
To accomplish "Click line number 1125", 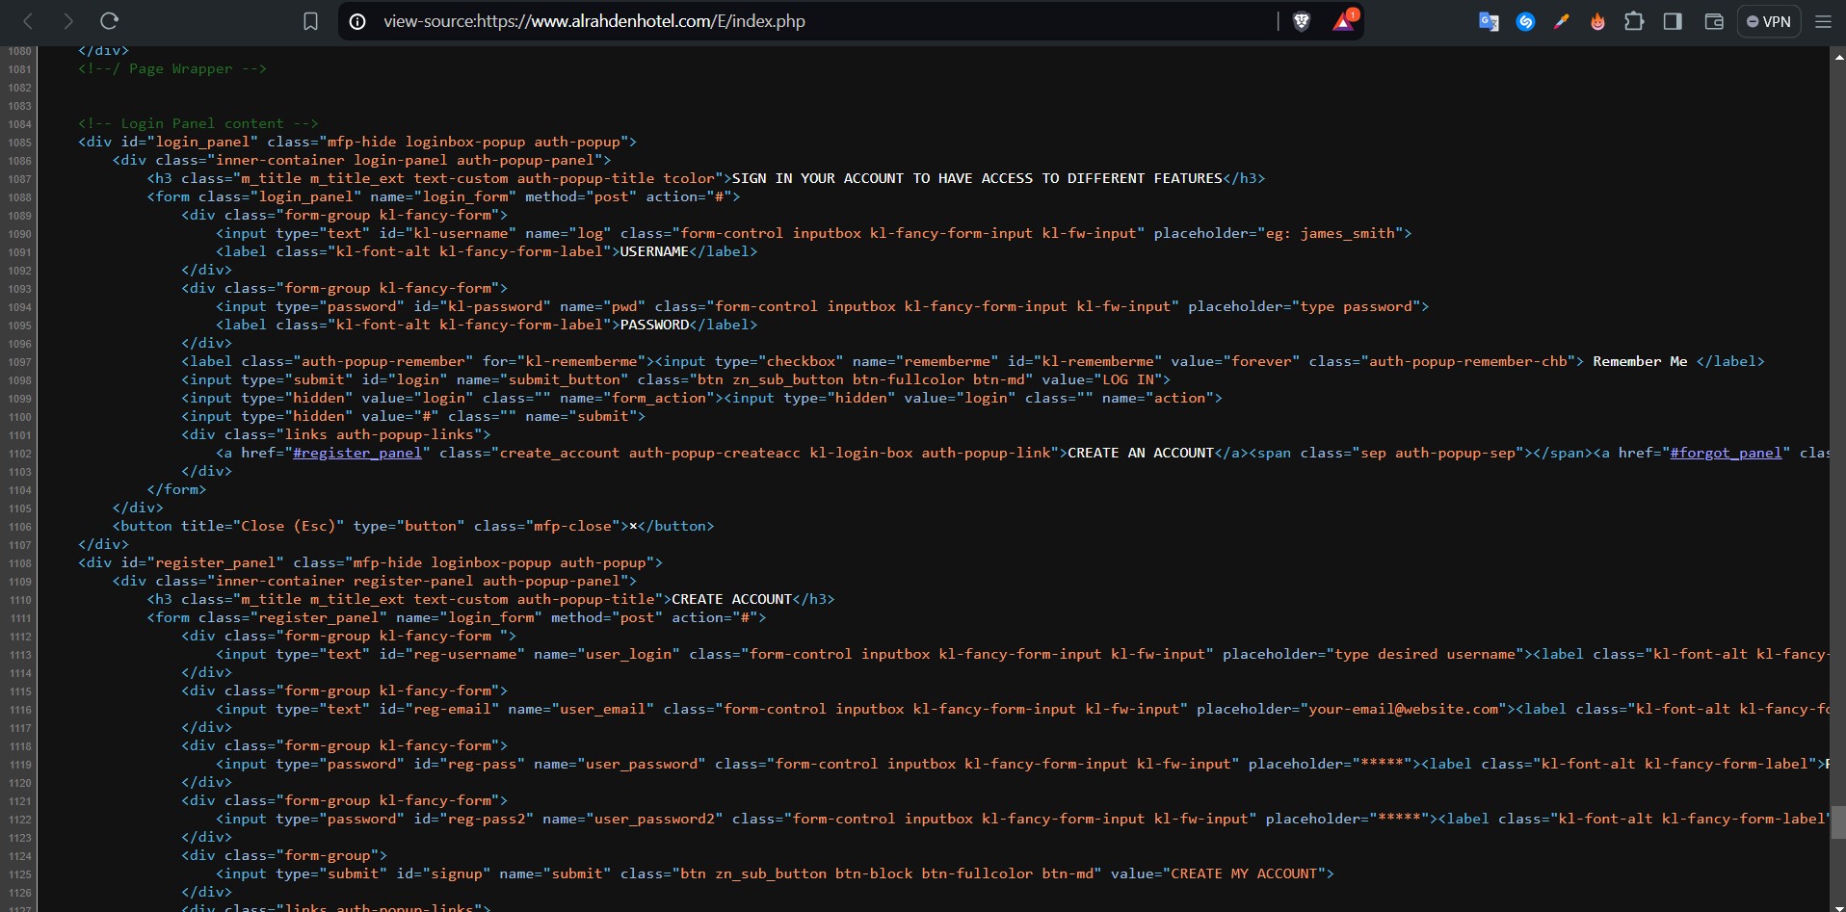I will pyautogui.click(x=19, y=874).
